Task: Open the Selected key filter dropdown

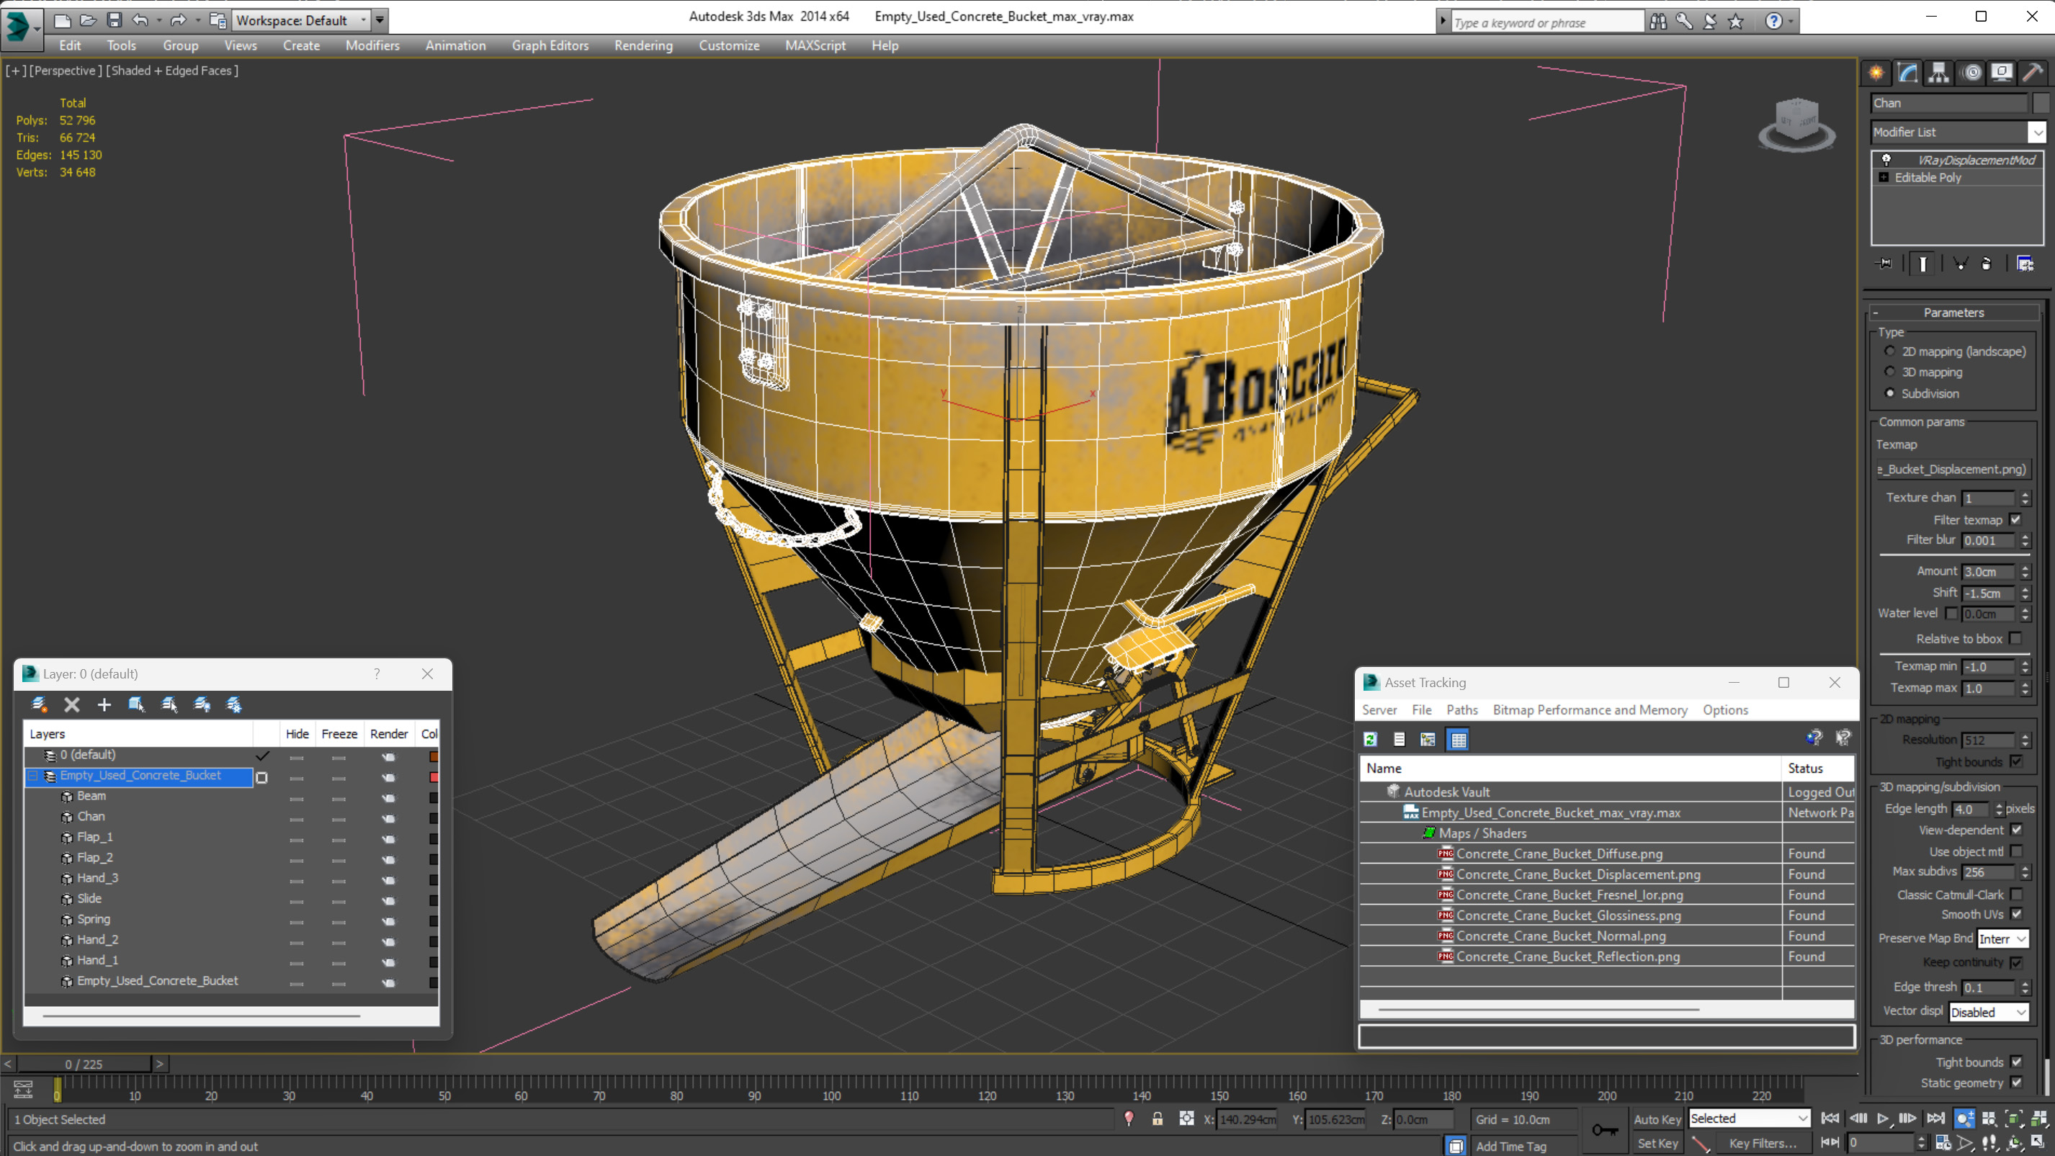Action: [1750, 1119]
